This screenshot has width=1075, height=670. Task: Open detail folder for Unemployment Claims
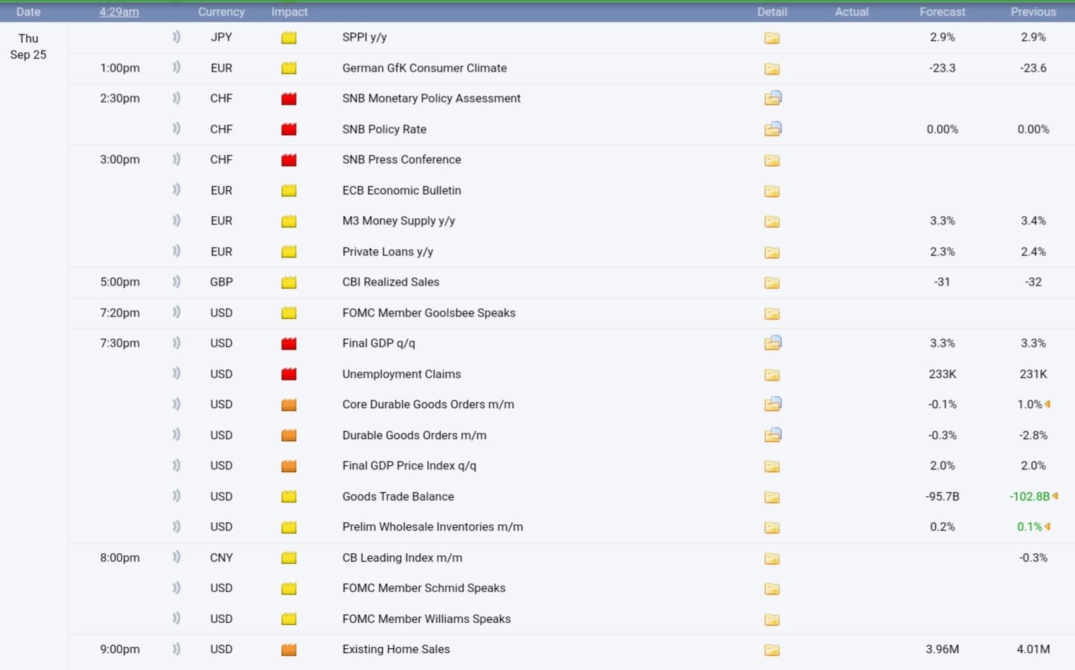pos(772,374)
